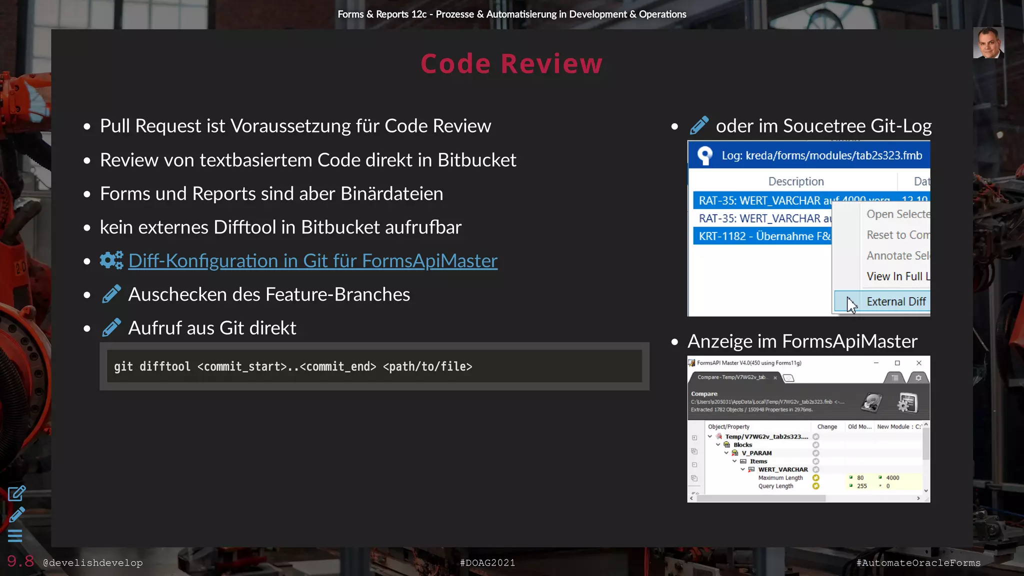Click the gear-window configuration icon in the Compare header

click(x=906, y=402)
